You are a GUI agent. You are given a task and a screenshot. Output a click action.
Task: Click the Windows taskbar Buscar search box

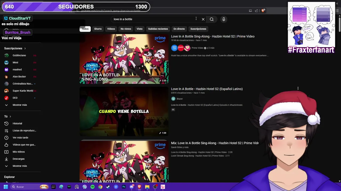[29, 187]
